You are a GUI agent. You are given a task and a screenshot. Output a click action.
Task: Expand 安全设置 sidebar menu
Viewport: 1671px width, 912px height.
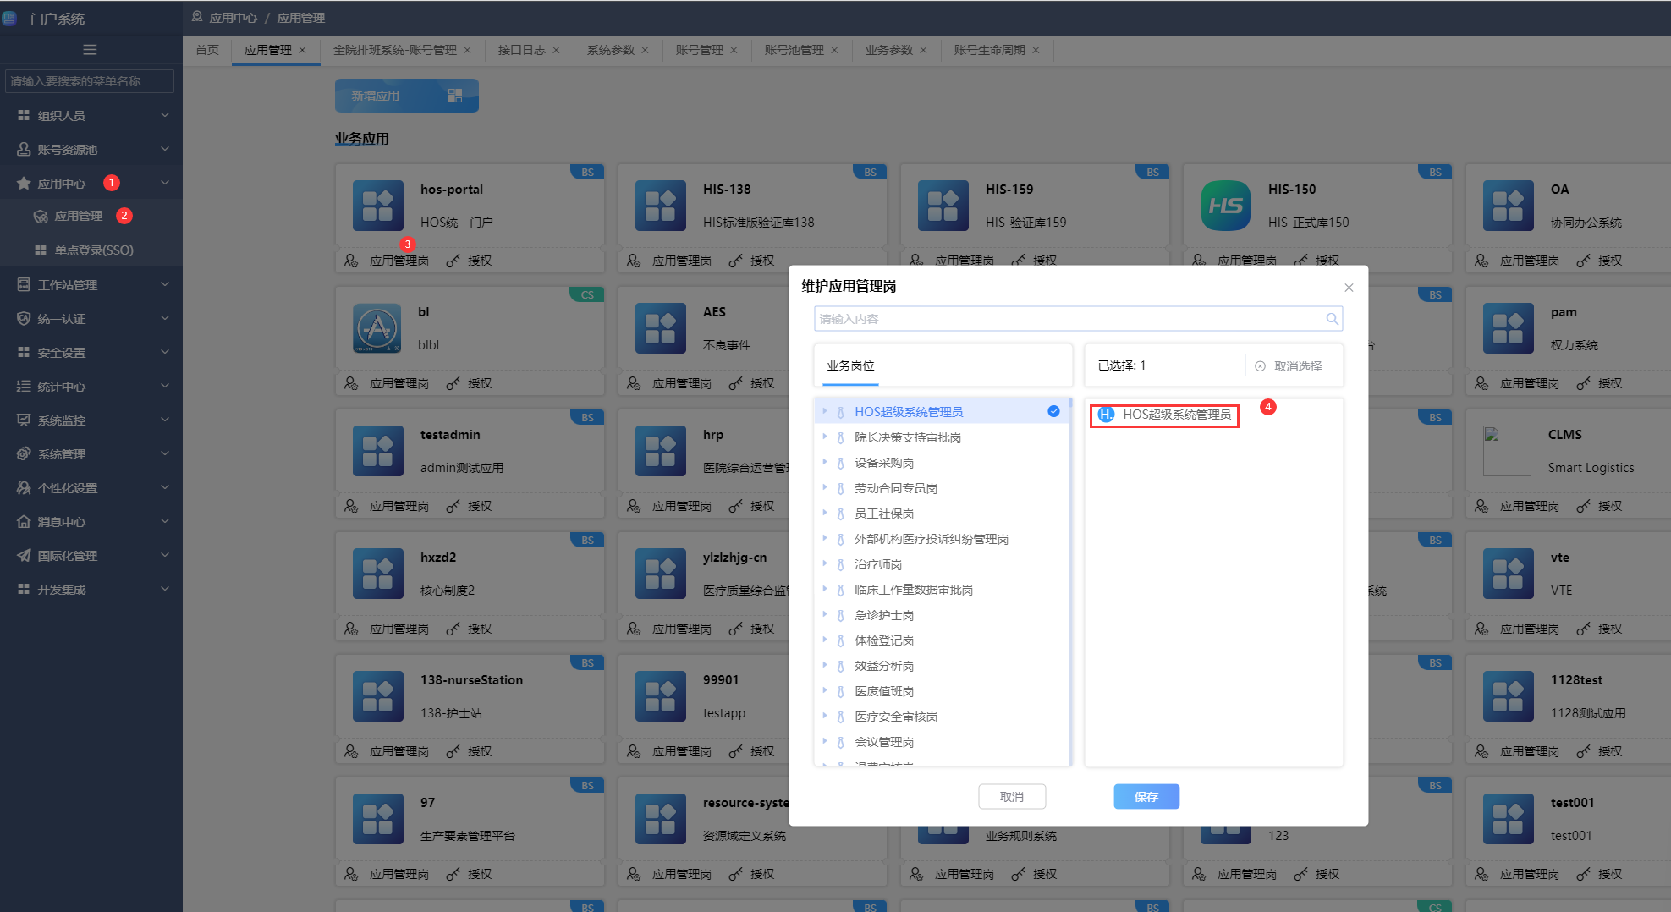click(x=91, y=352)
